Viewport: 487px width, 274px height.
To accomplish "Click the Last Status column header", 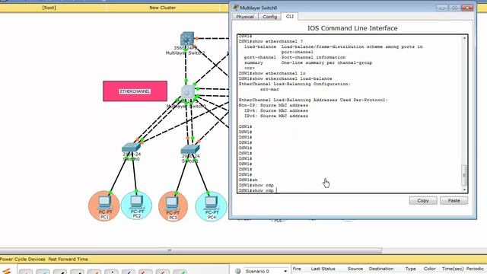I will pyautogui.click(x=323, y=269).
